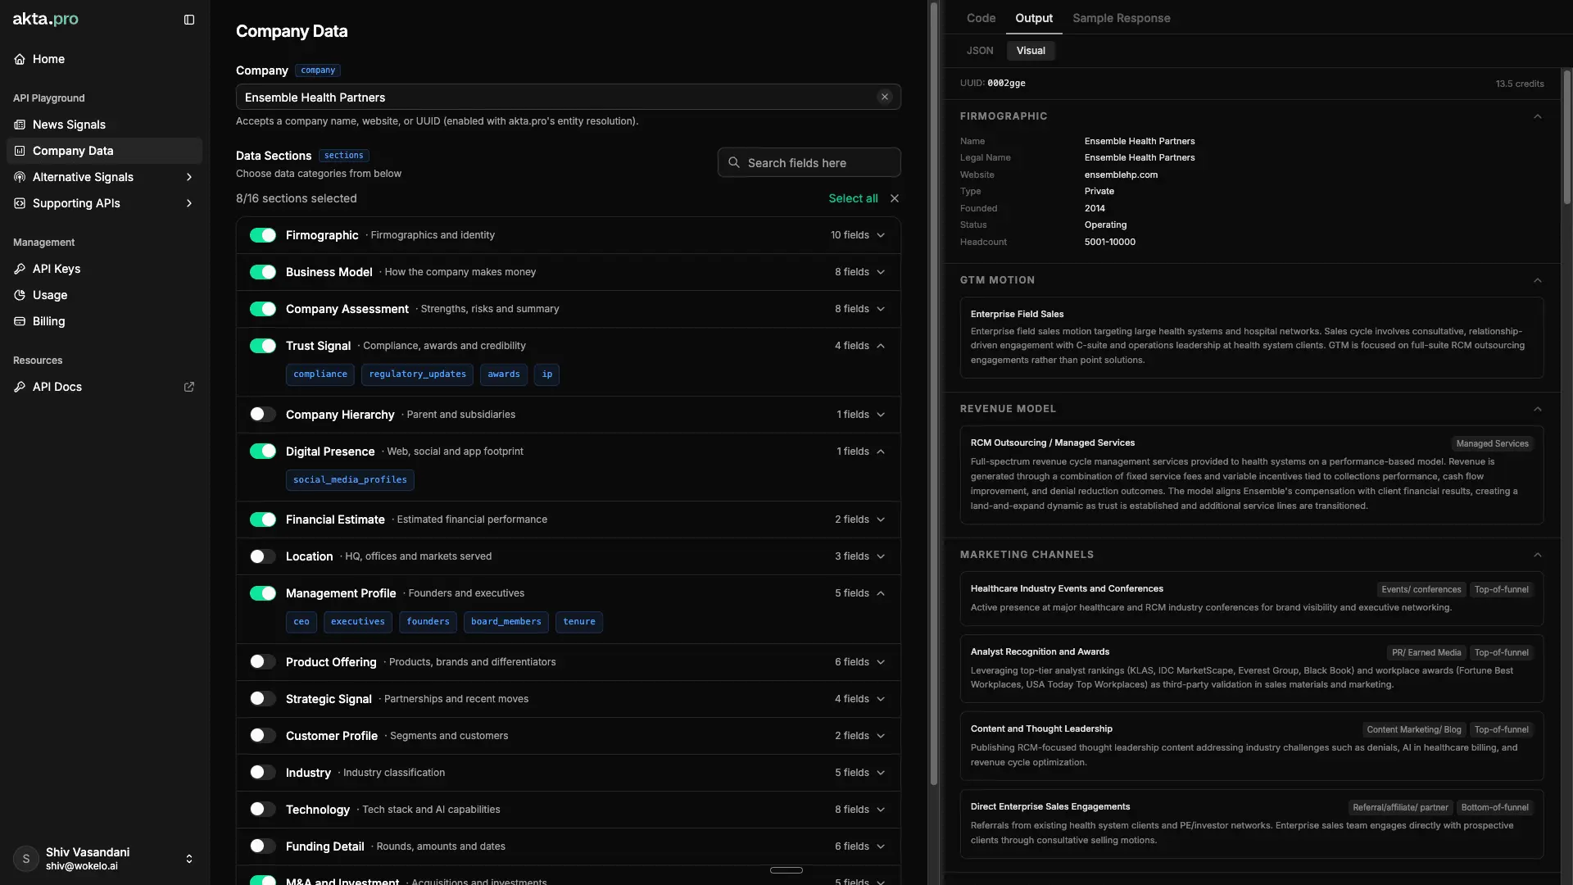The height and width of the screenshot is (885, 1573).
Task: Select the Output tab
Action: 1034,18
